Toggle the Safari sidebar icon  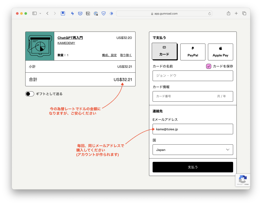pos(35,14)
